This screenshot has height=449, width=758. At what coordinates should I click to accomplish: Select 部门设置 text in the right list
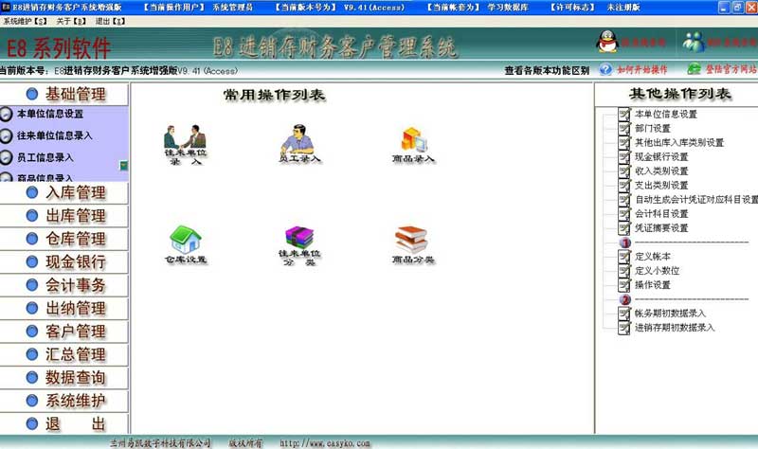(653, 128)
